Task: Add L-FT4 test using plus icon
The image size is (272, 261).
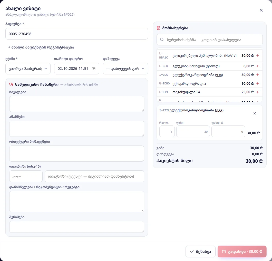Action: (x=258, y=92)
